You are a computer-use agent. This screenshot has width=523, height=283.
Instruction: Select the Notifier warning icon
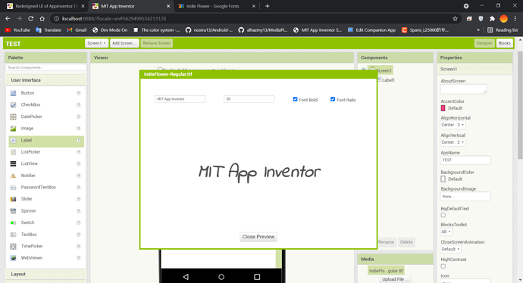click(13, 176)
